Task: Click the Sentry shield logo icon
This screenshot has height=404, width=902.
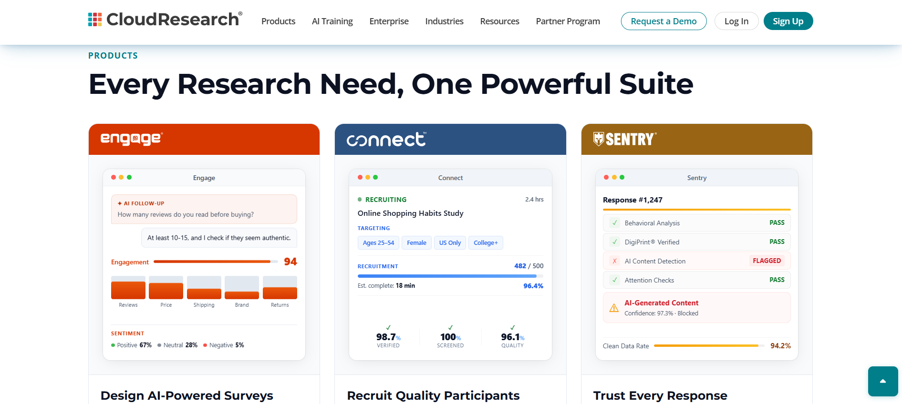Action: (599, 139)
